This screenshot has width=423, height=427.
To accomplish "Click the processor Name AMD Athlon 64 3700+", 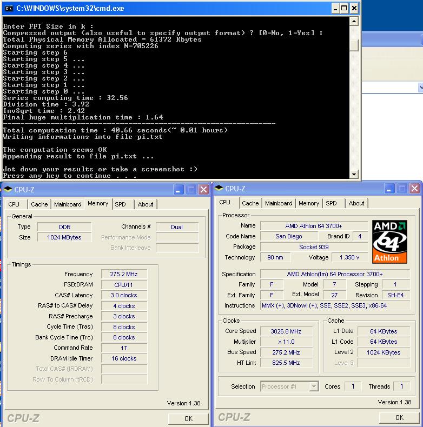I will click(314, 226).
